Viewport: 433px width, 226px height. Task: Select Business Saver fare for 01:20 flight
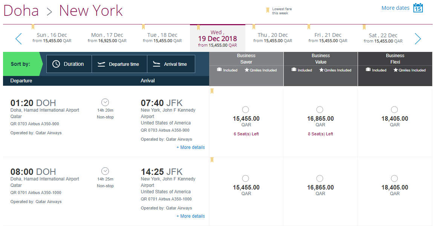(x=246, y=109)
